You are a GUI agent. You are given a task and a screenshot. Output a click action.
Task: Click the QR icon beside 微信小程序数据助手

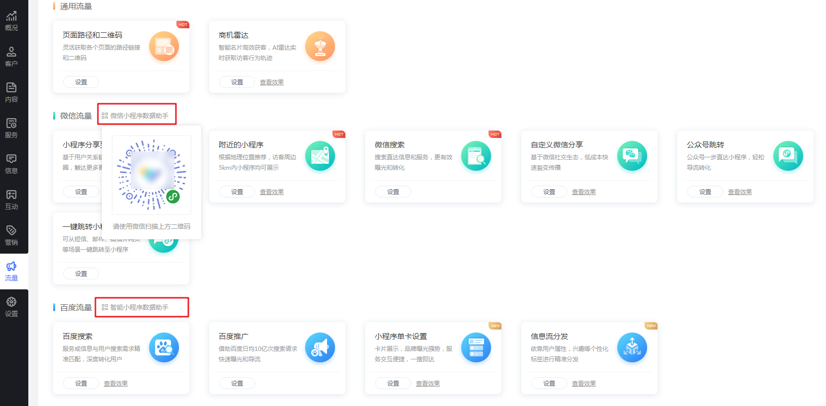105,116
